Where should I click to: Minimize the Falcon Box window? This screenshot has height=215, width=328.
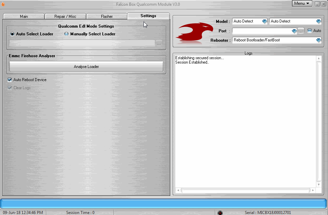coord(317,4)
